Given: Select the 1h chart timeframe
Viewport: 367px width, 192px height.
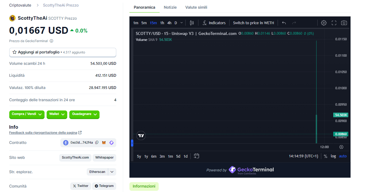Looking at the screenshot, I should (162, 23).
